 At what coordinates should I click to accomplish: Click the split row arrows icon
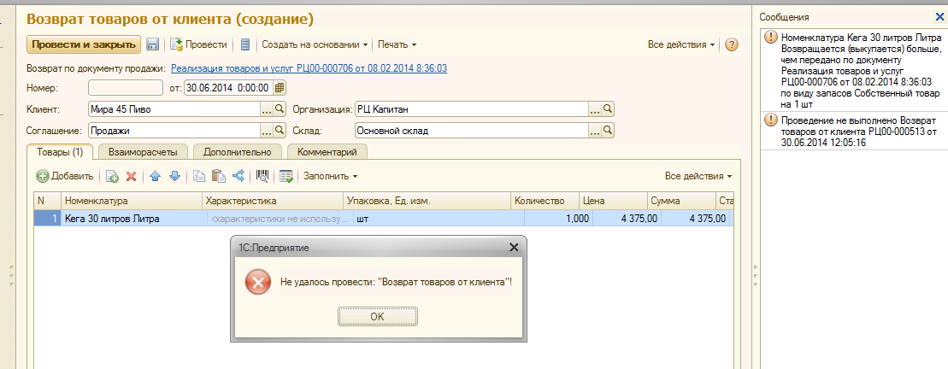[238, 176]
